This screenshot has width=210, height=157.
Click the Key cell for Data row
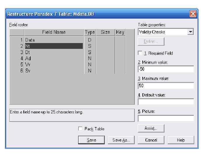tap(120, 40)
